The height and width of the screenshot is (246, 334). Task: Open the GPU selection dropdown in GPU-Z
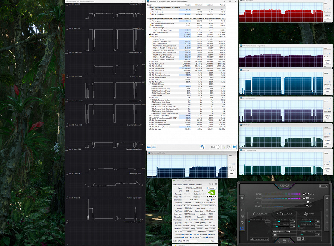point(185,241)
